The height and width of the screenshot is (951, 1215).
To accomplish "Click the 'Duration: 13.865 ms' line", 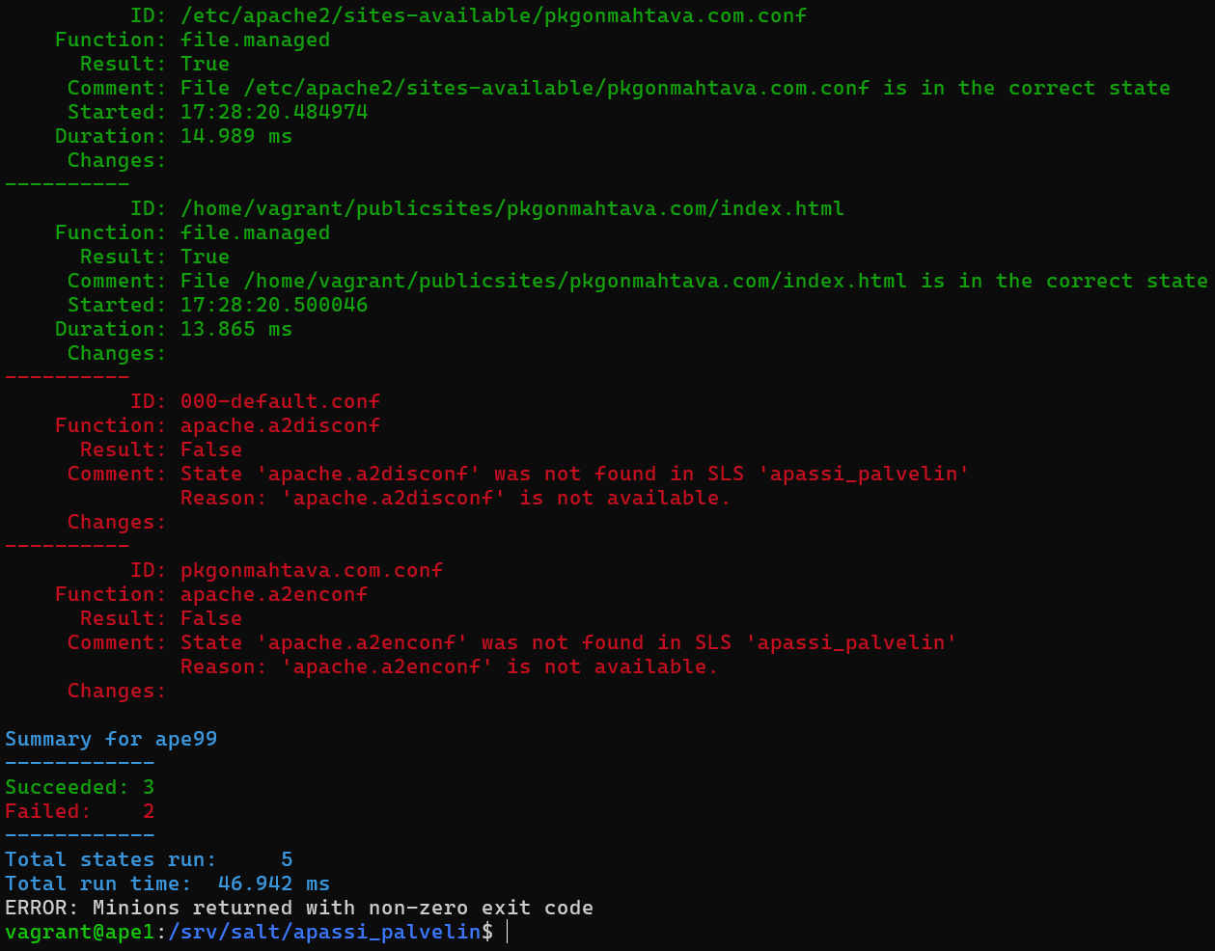I will 174,329.
